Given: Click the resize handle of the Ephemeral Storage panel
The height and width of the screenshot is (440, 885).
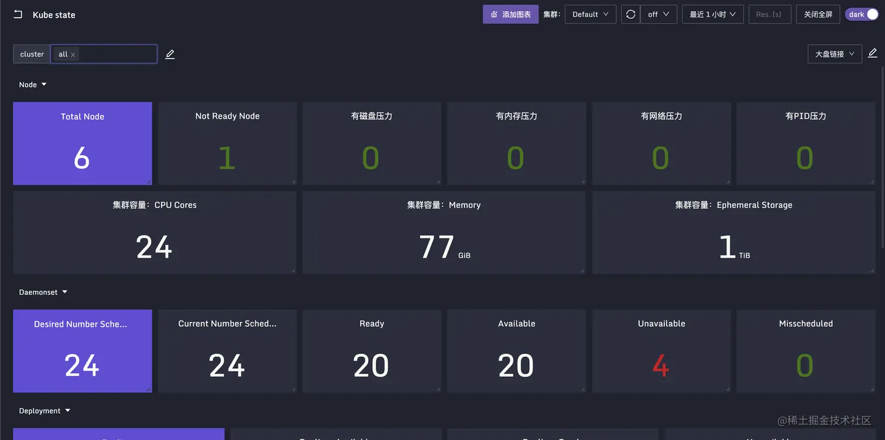Looking at the screenshot, I should 872,271.
